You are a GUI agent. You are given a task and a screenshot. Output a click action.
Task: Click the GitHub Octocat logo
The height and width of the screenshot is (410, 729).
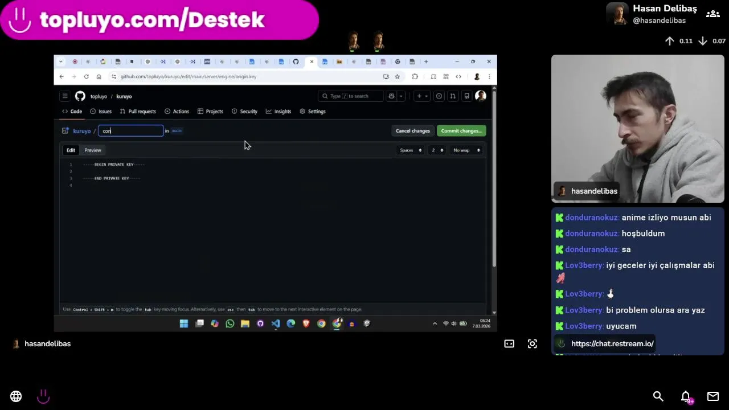coord(80,96)
